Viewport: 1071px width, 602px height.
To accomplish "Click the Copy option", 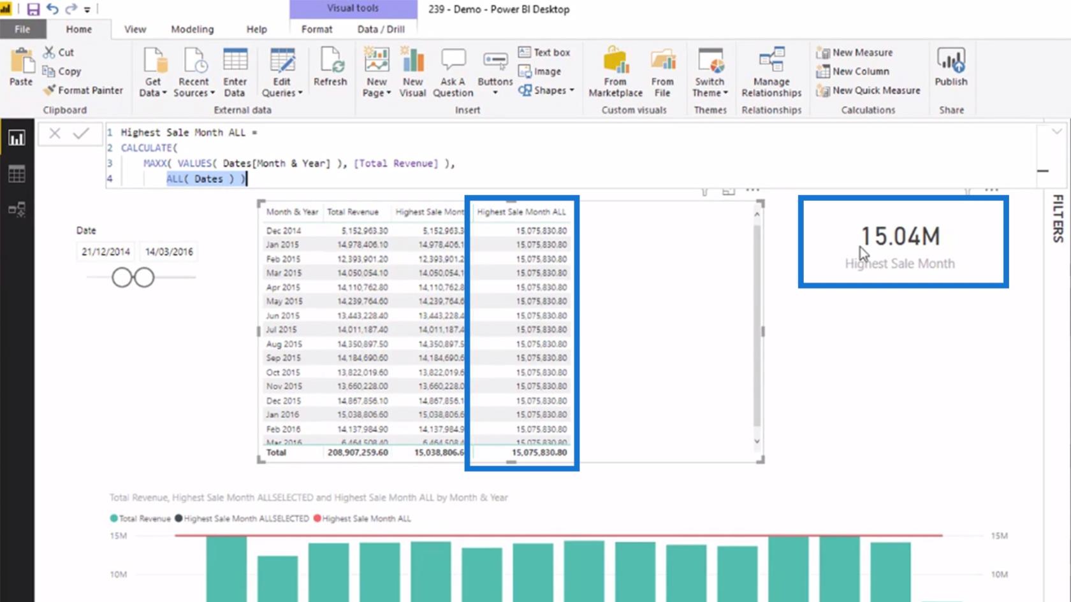I will pyautogui.click(x=61, y=71).
